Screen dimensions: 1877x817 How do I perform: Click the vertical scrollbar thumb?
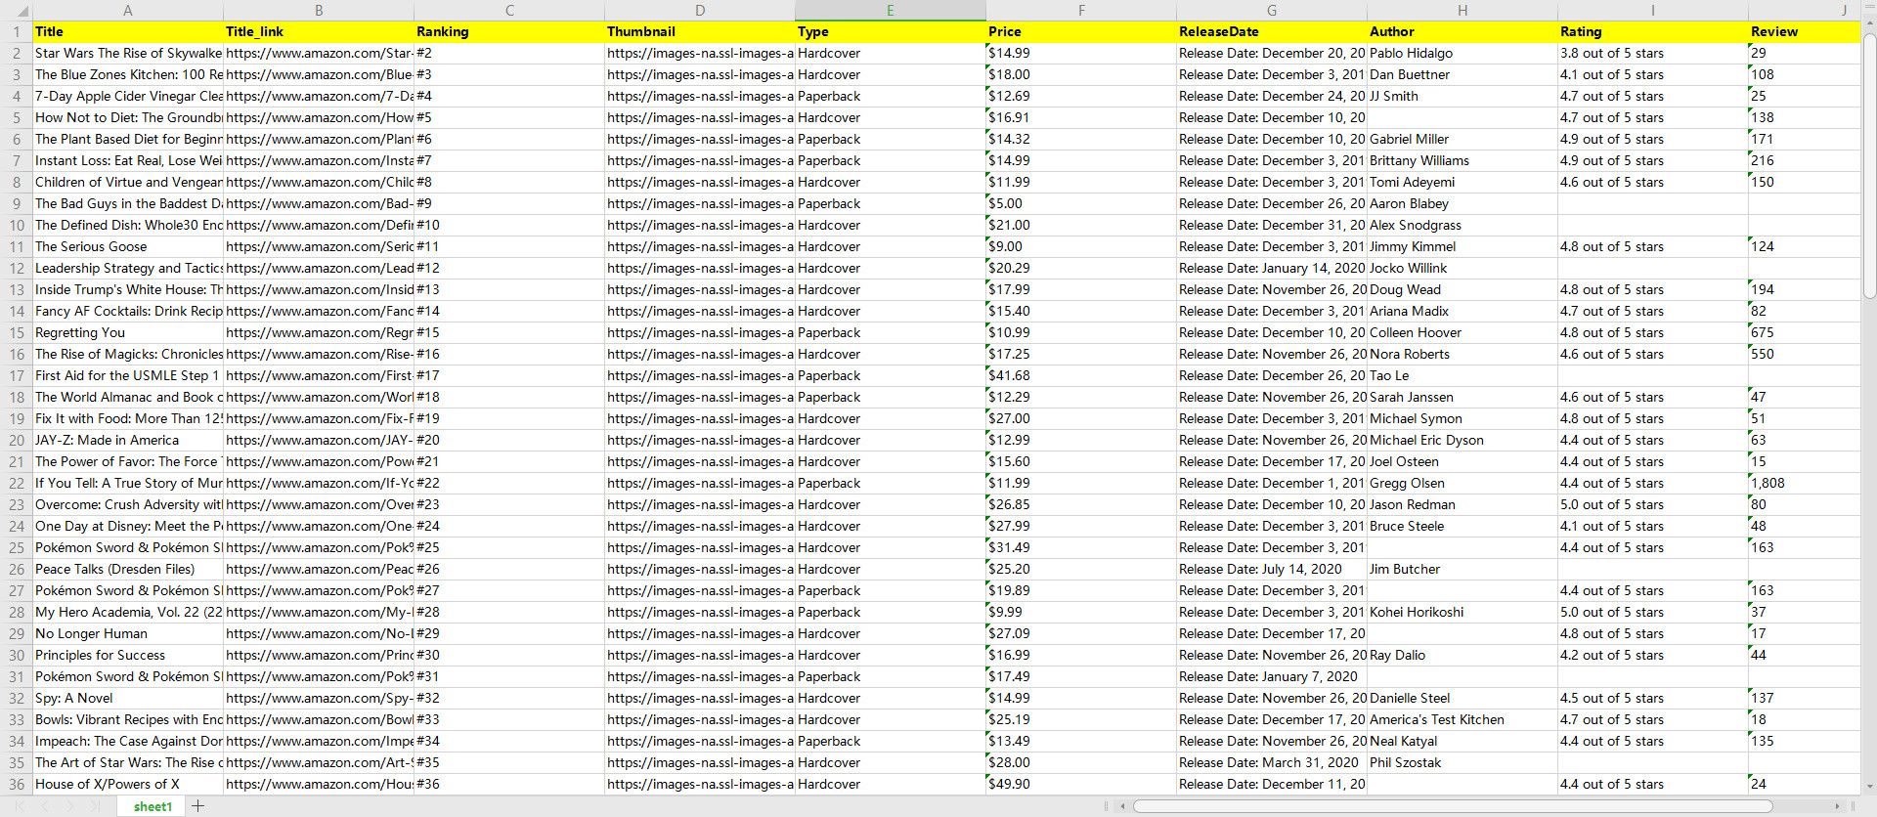pos(1869,166)
